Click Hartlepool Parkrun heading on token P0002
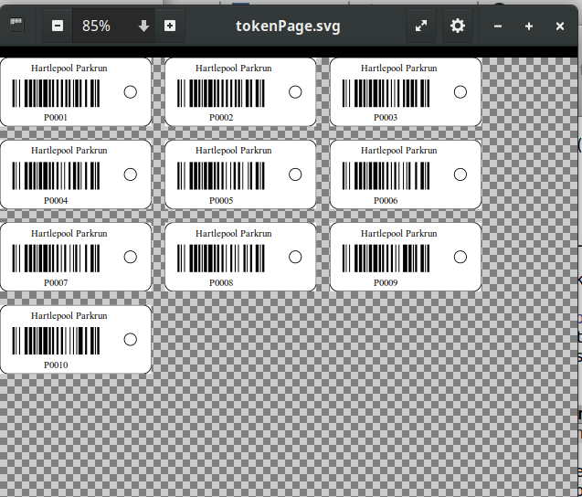 tap(234, 69)
